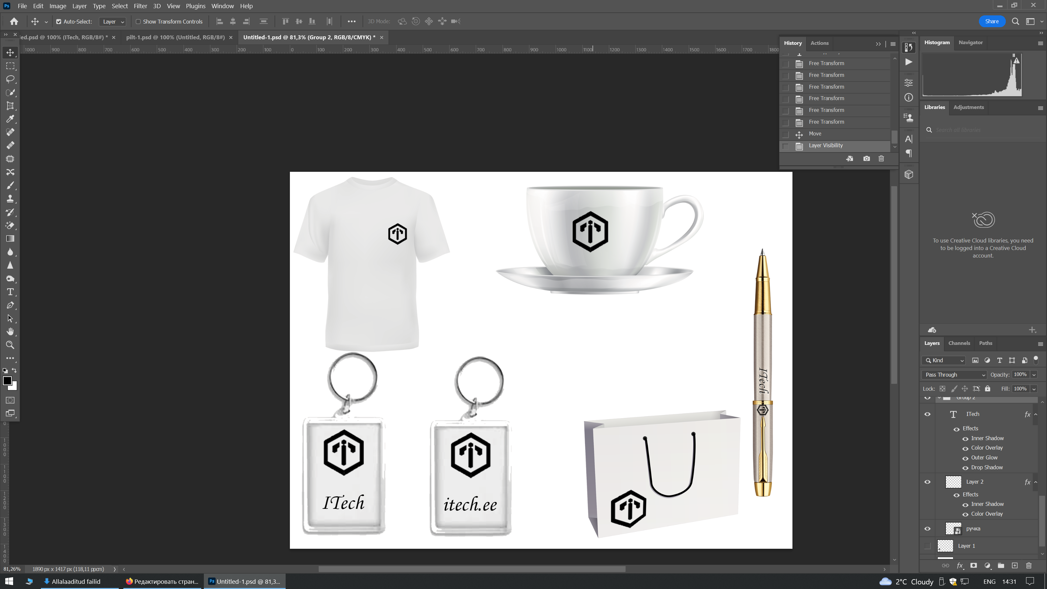The width and height of the screenshot is (1047, 589).
Task: Add a layer mask
Action: coord(973,565)
